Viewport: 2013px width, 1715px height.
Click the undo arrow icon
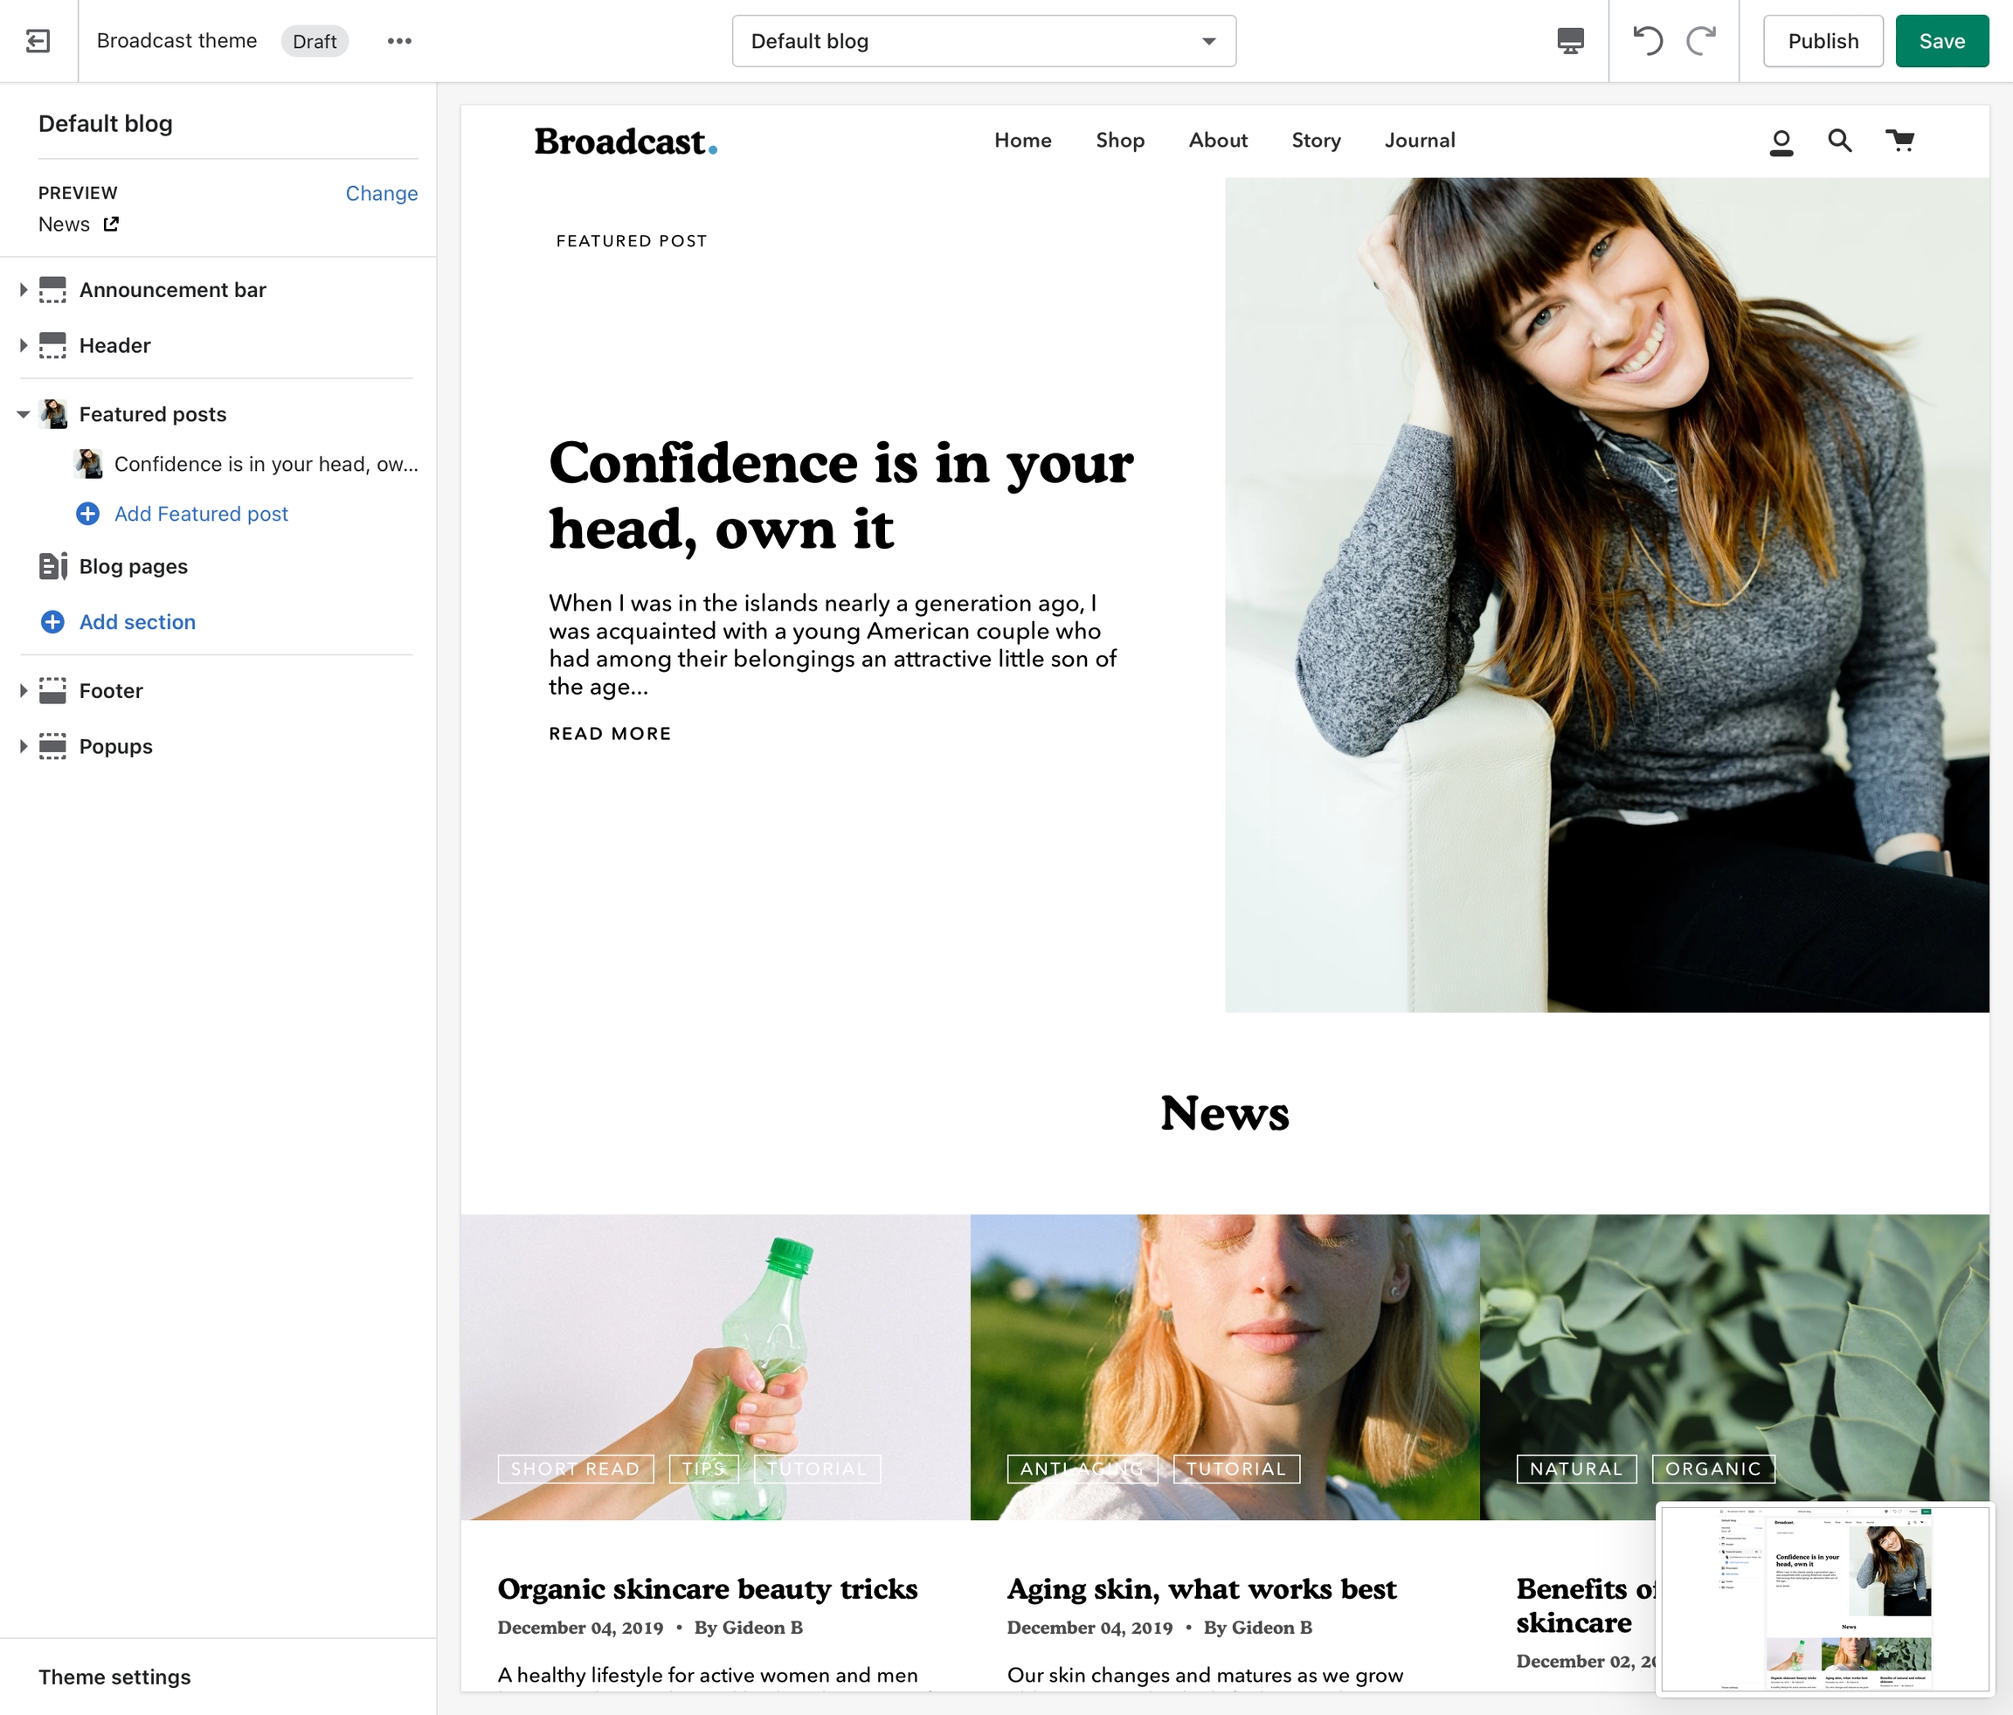pos(1648,41)
